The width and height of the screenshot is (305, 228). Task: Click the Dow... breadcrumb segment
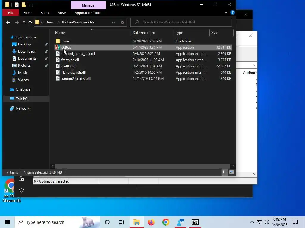coord(50,22)
